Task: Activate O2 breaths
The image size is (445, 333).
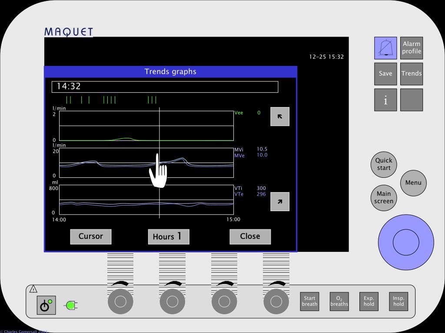Action: 339,302
